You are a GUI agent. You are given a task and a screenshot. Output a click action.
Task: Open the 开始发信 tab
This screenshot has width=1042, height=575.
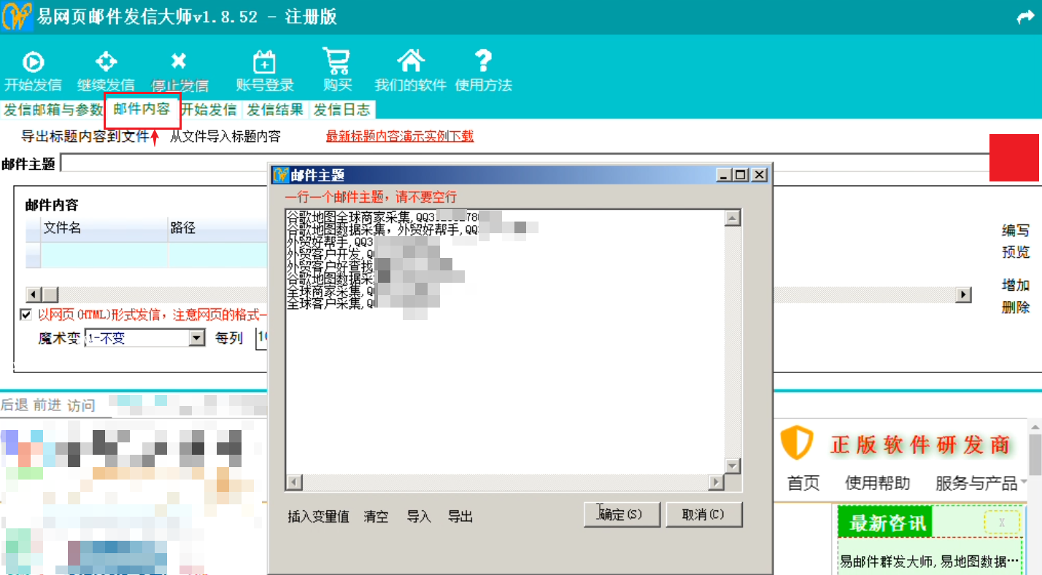click(209, 110)
